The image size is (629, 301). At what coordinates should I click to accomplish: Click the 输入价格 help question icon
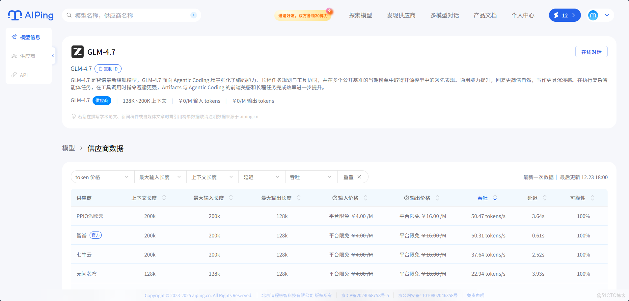pos(335,198)
